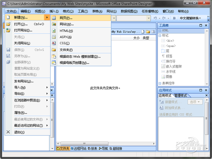Open the 插入(I) menu

54,11
